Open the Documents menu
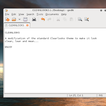This screenshot has height=106, width=106. [52, 14]
